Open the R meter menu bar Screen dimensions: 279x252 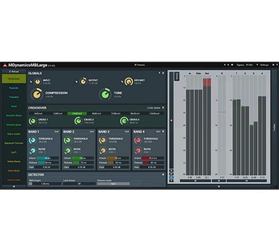[x=219, y=180]
